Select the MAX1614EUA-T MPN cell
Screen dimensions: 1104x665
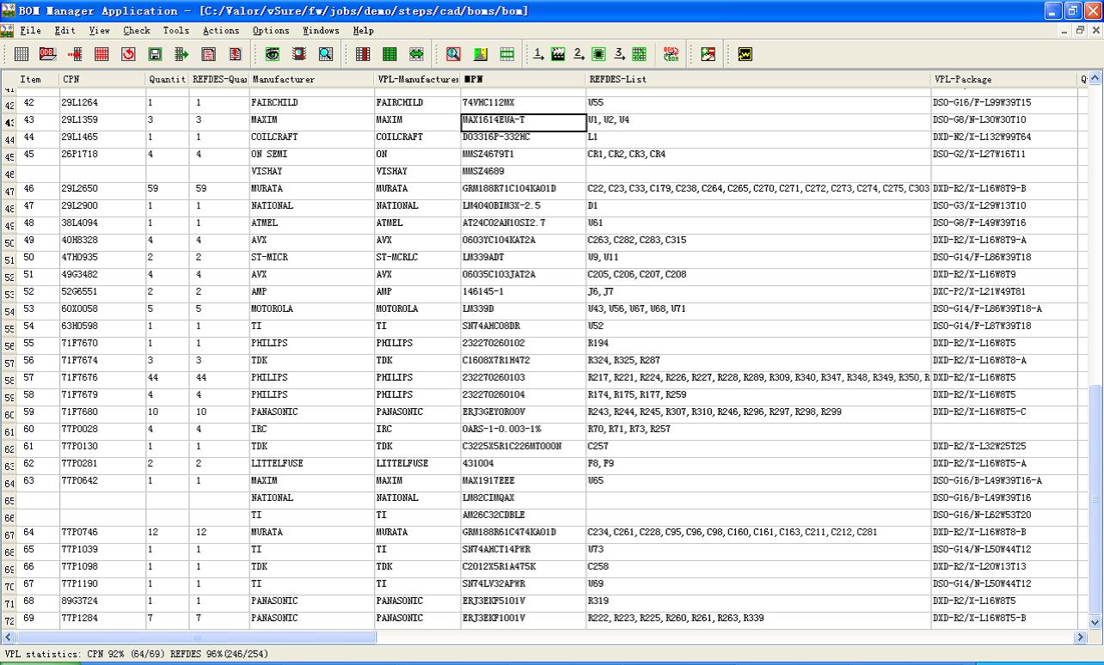(x=524, y=122)
